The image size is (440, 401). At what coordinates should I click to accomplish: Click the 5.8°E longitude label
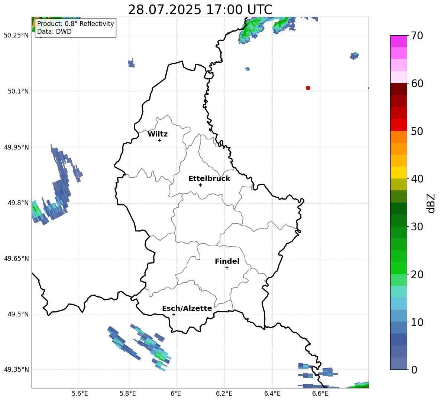coord(128,394)
